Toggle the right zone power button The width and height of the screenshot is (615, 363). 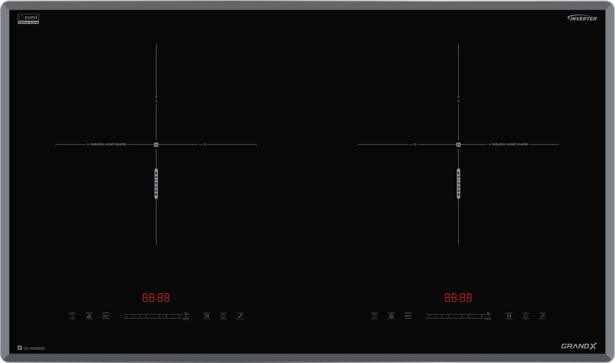(x=525, y=316)
